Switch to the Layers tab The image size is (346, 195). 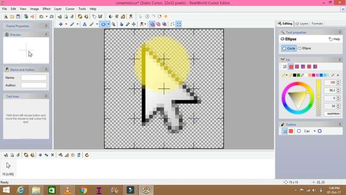click(302, 23)
